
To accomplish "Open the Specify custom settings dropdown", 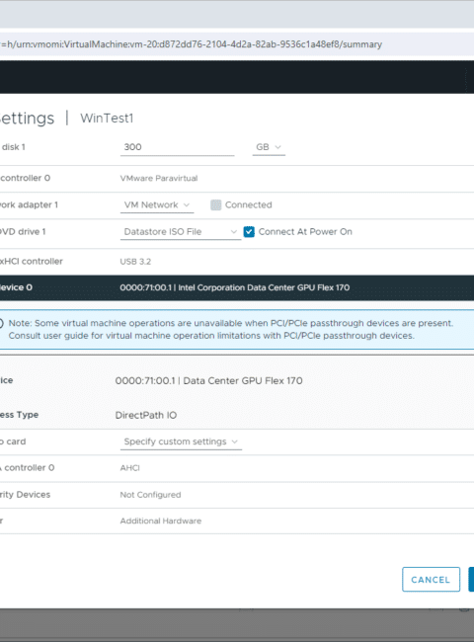I will coord(181,441).
